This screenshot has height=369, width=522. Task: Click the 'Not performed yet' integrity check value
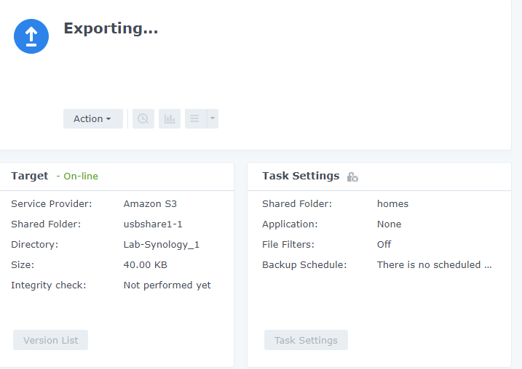(x=167, y=285)
